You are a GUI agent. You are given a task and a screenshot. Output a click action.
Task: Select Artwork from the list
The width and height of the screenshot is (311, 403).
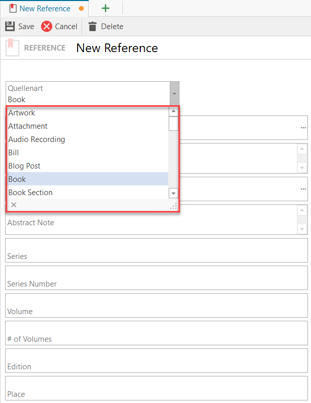coord(22,113)
